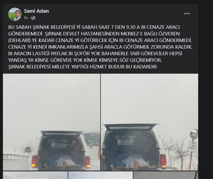Click the convex traffic mirror in right photo
The height and width of the screenshot is (179, 213).
194,134
